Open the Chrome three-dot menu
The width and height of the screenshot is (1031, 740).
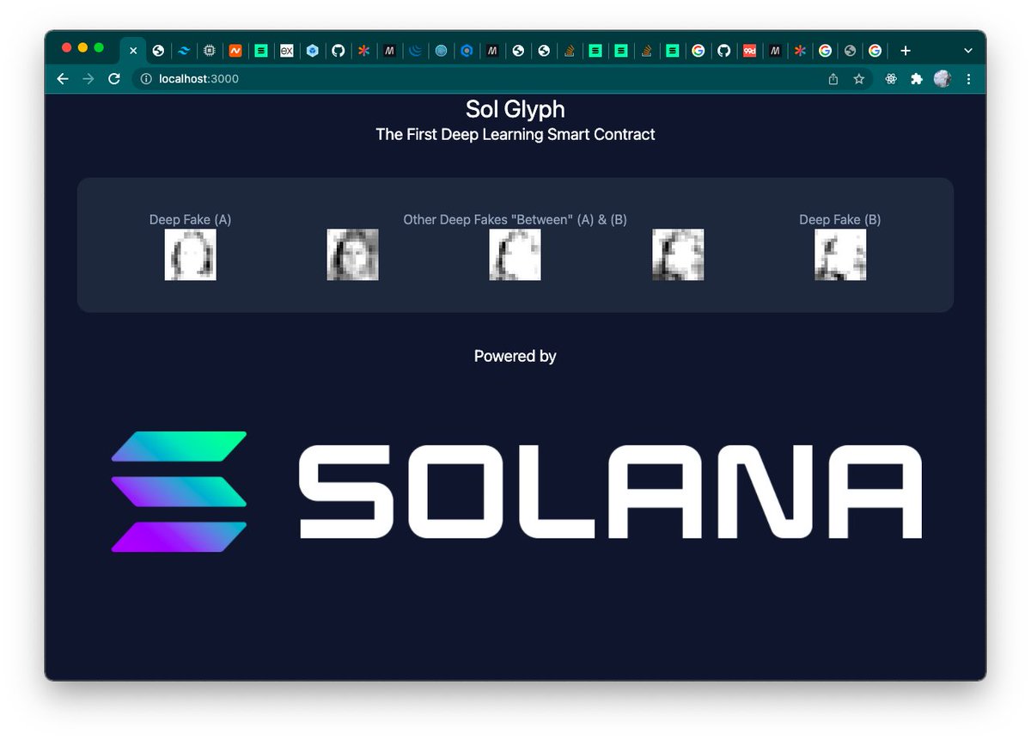tap(969, 79)
